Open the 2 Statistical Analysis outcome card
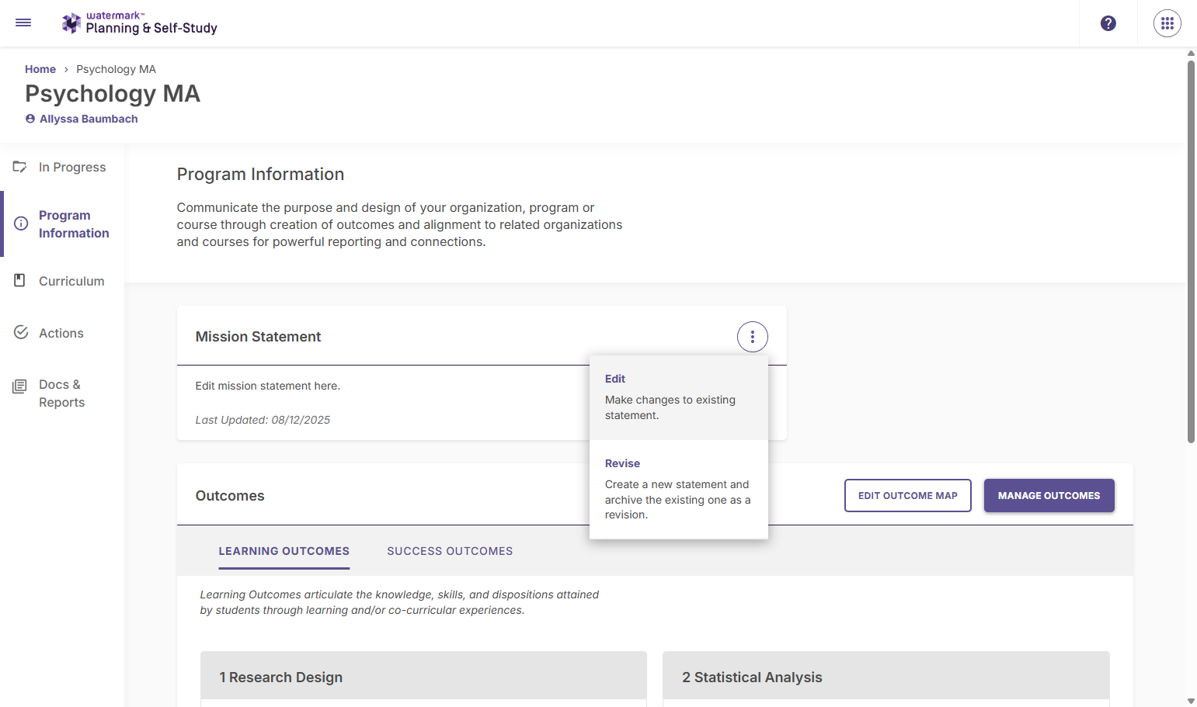Screen dimensions: 1197x707 coord(886,678)
